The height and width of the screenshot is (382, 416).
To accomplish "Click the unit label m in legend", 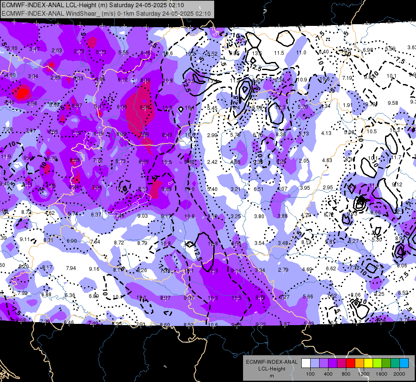I will coord(272,376).
